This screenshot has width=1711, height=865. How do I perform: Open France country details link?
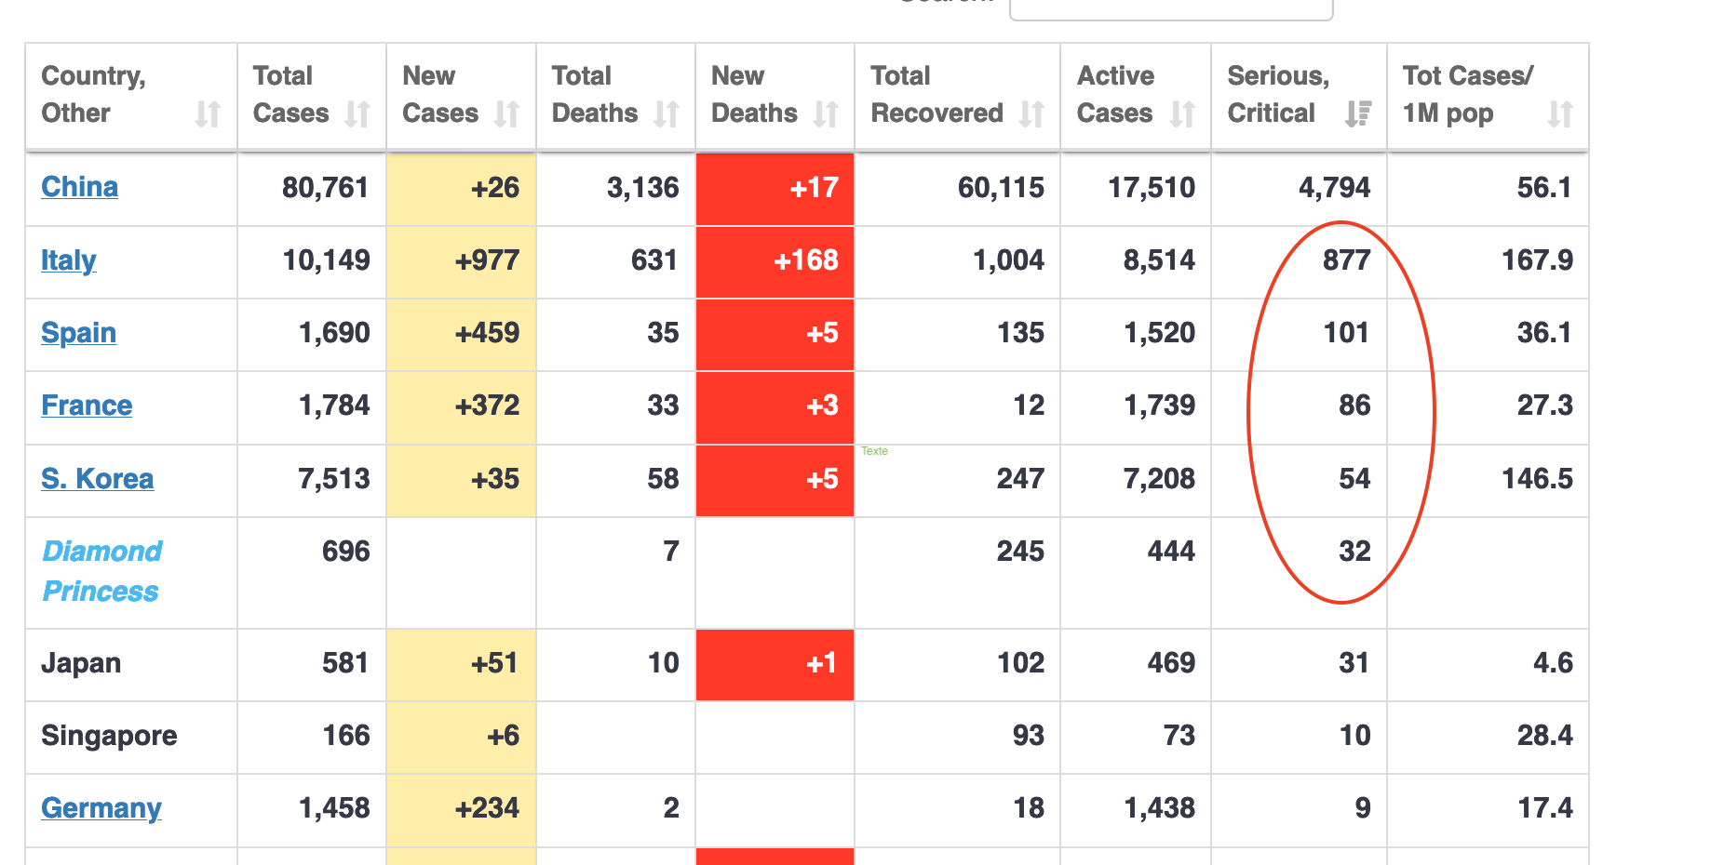tap(87, 406)
